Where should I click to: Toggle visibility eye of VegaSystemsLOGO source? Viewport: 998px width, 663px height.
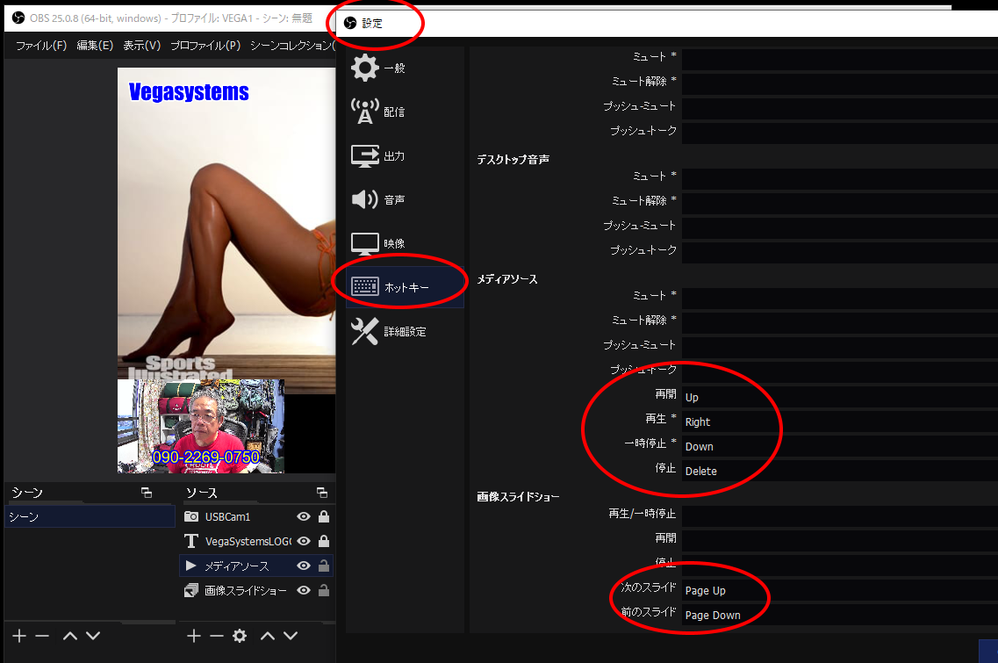point(304,541)
